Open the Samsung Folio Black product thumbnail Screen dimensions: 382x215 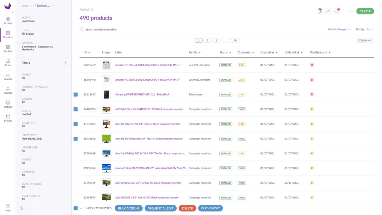tap(106, 94)
